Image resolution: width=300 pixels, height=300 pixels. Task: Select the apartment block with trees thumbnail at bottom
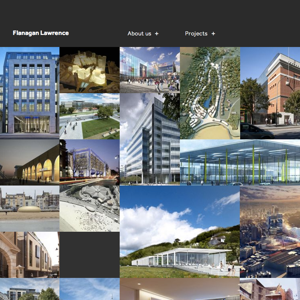(x=30, y=289)
